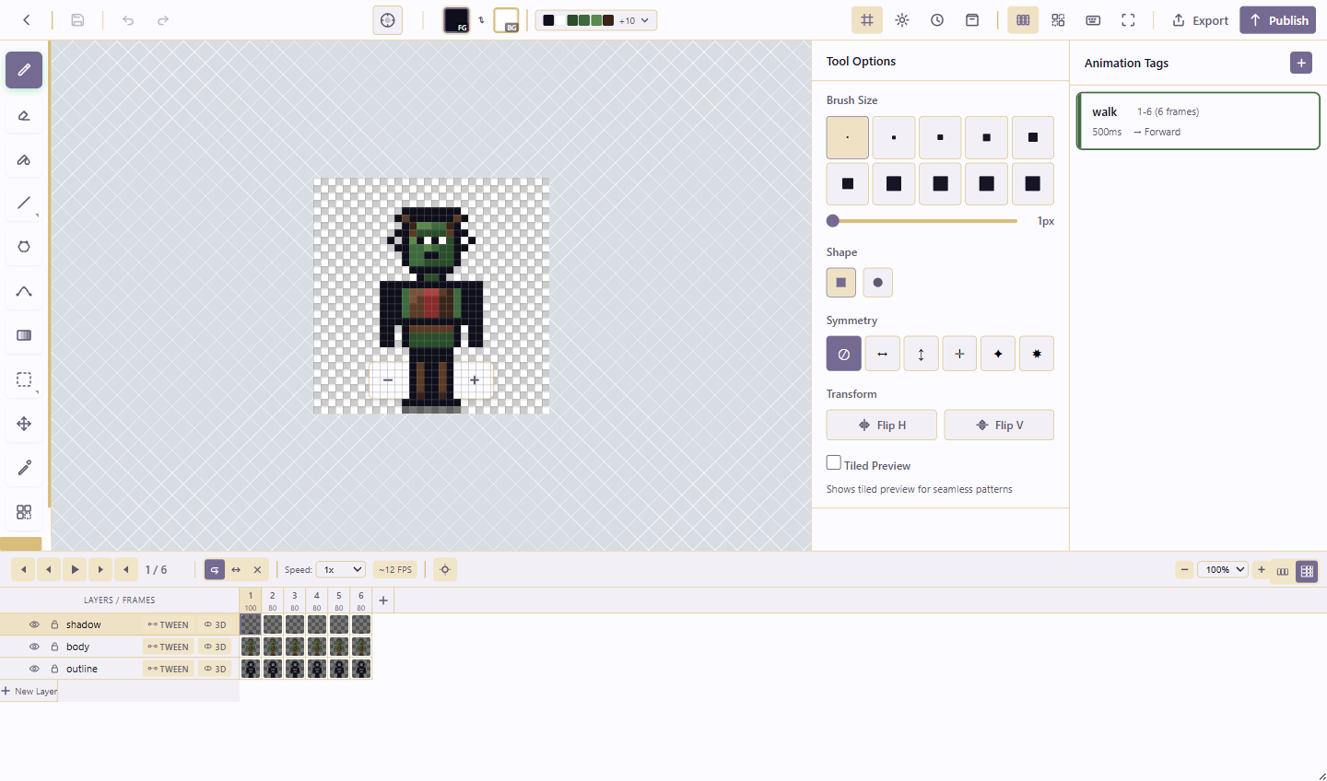The height and width of the screenshot is (781, 1327).
Task: Toggle the pixel grid icon
Action: point(867,20)
